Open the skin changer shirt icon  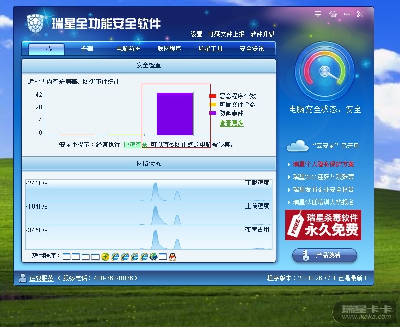pyautogui.click(x=333, y=14)
